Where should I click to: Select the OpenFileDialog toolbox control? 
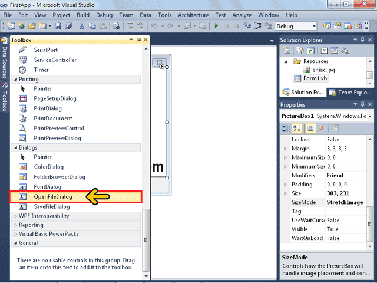(x=52, y=196)
